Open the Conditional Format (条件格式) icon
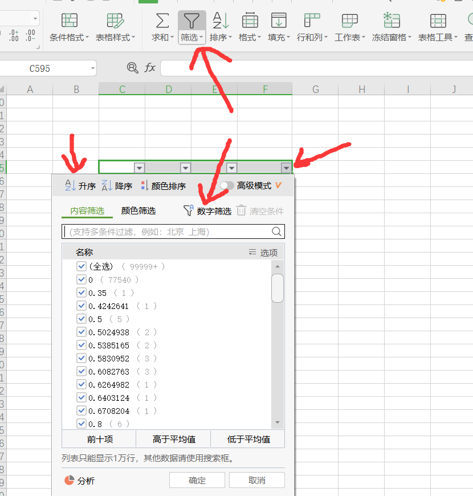 [70, 21]
